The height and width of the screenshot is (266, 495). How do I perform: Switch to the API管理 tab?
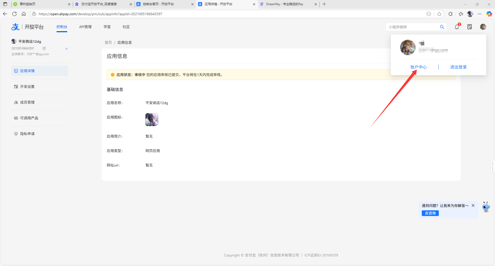[x=85, y=27]
